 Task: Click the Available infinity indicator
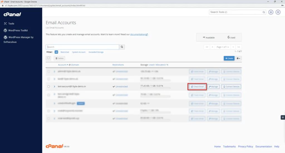coord(209,37)
